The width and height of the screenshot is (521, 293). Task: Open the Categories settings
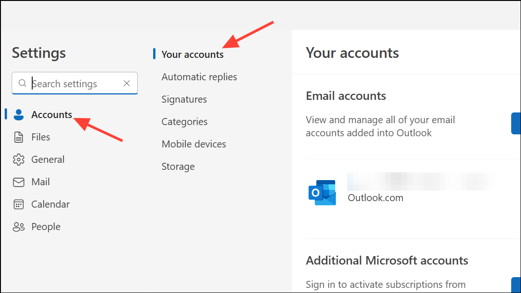[x=184, y=121]
